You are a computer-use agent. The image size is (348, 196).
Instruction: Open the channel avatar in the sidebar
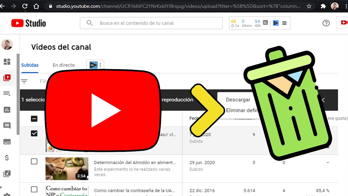7,44
